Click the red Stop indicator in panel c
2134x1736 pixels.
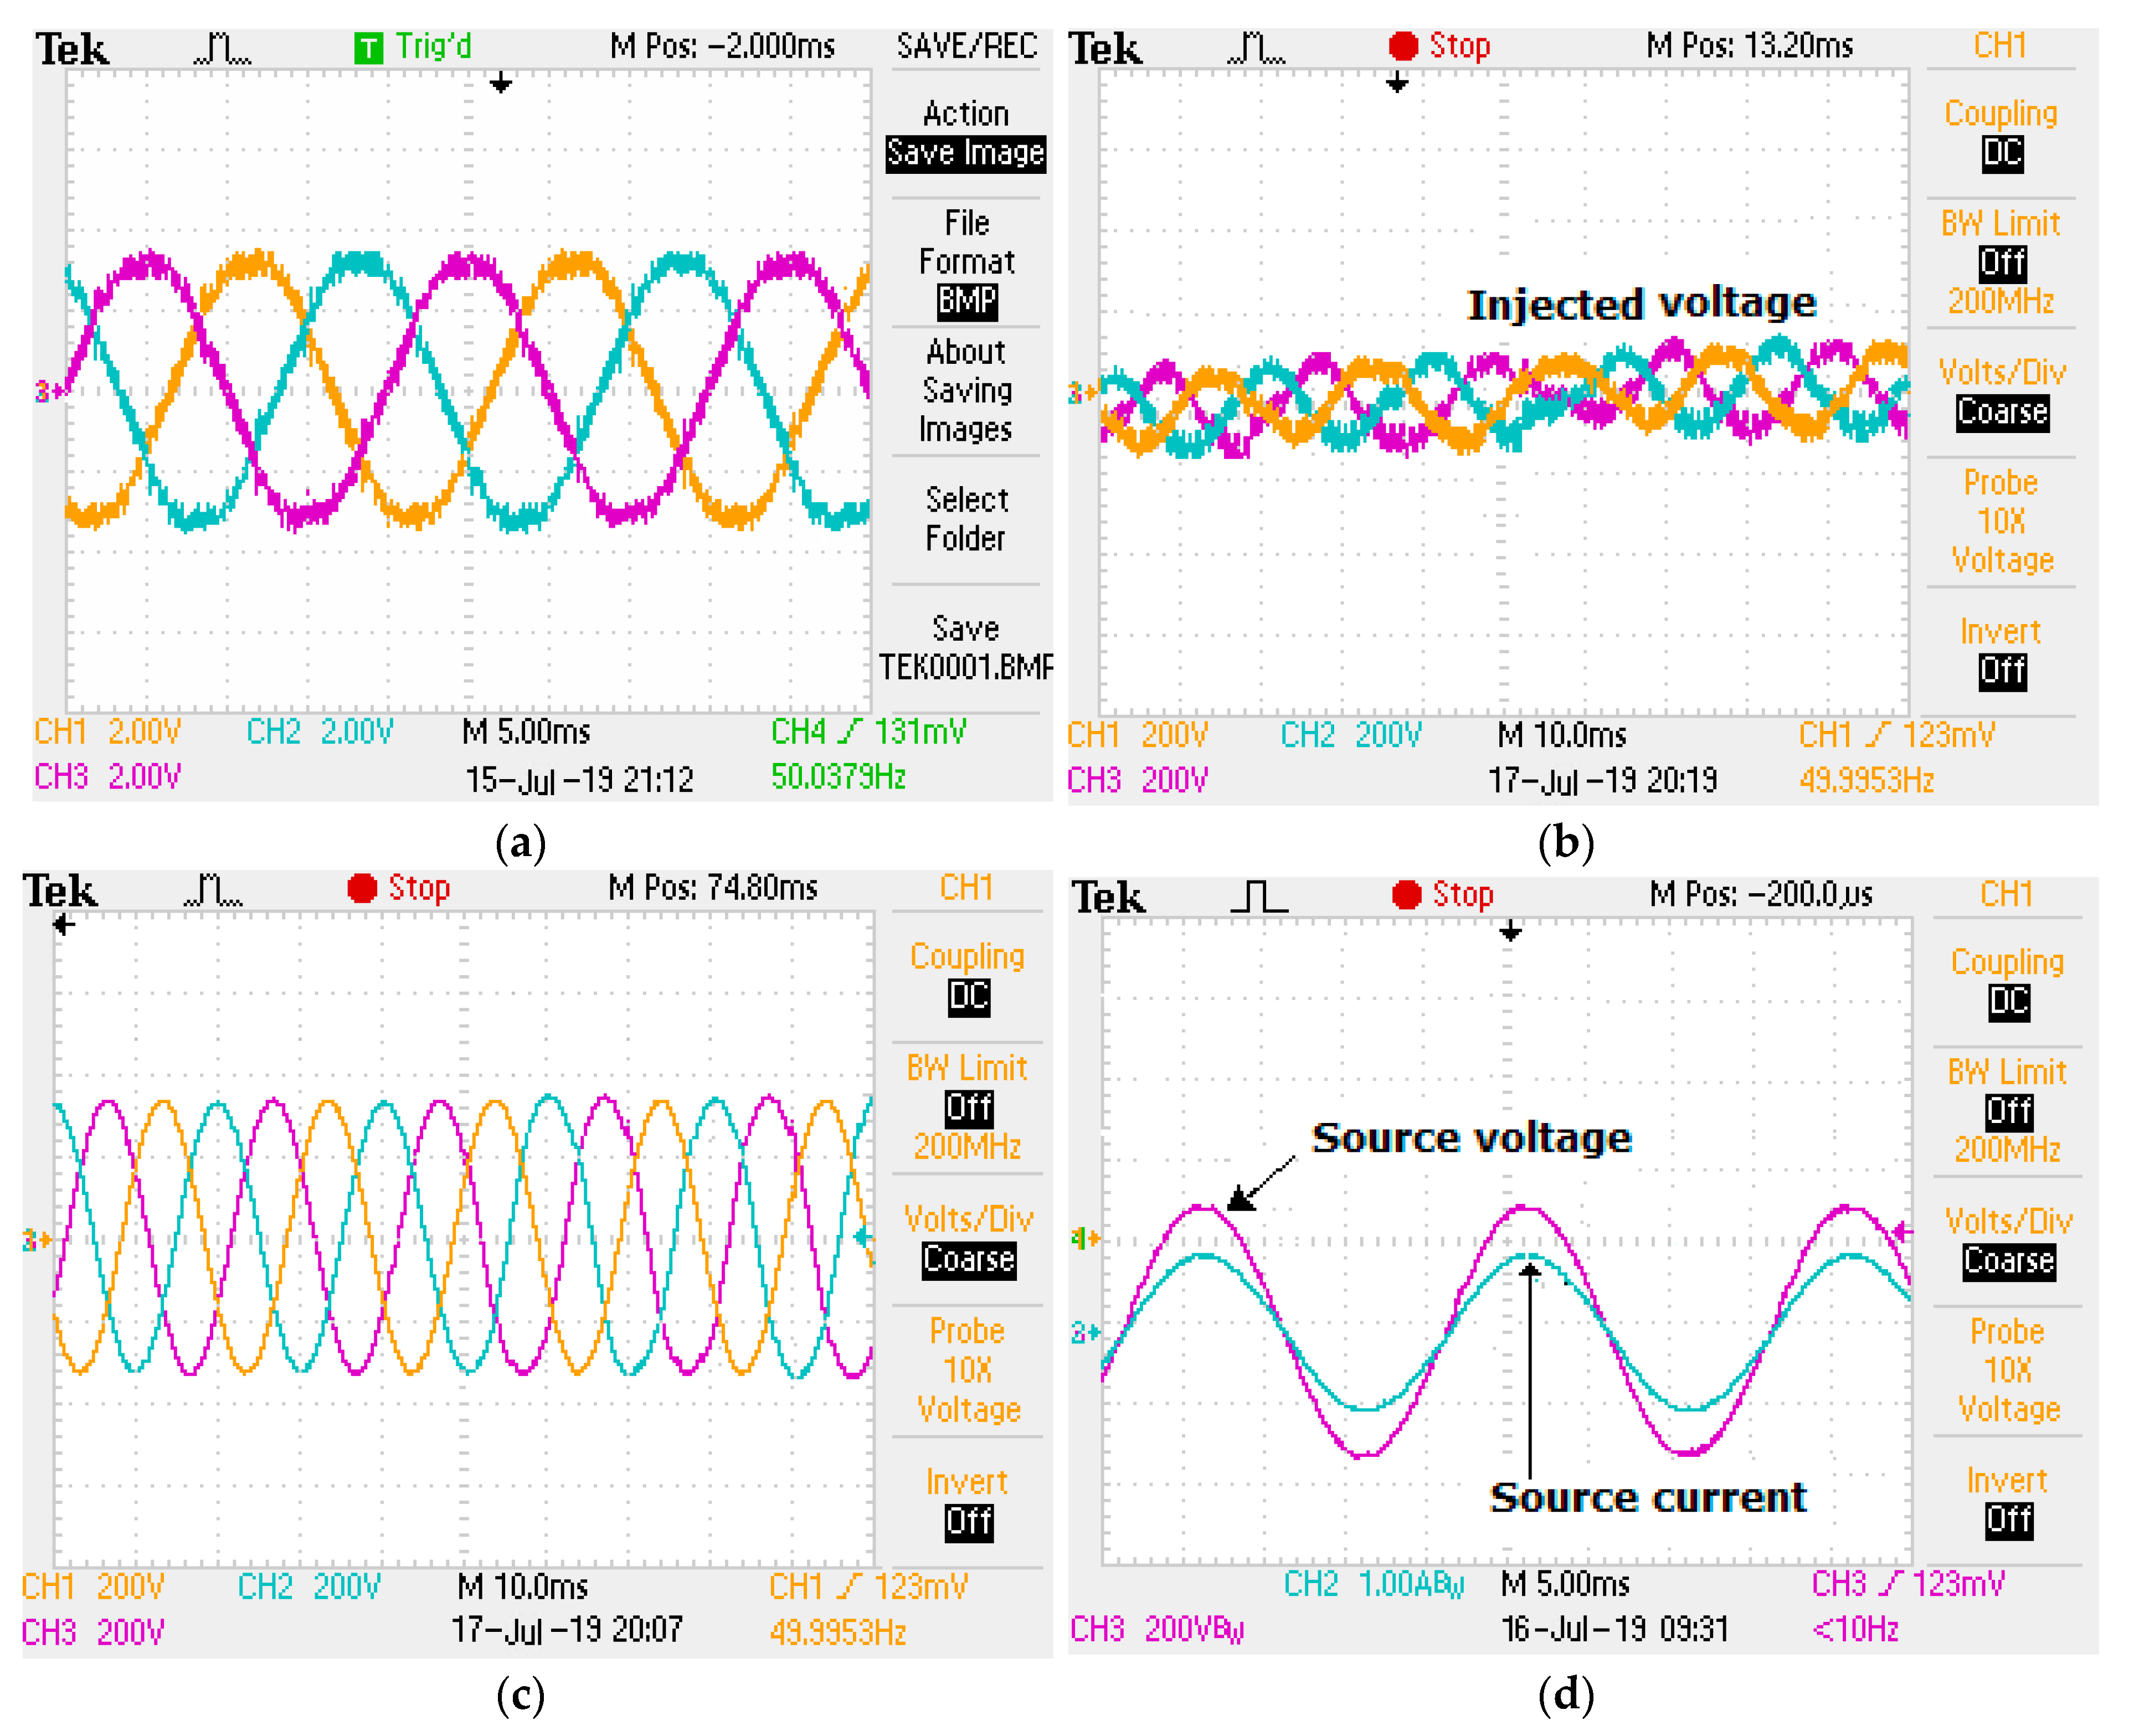click(x=362, y=888)
